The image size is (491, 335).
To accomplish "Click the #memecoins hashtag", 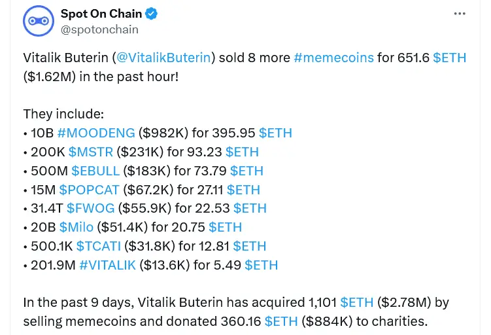I will click(x=333, y=58).
